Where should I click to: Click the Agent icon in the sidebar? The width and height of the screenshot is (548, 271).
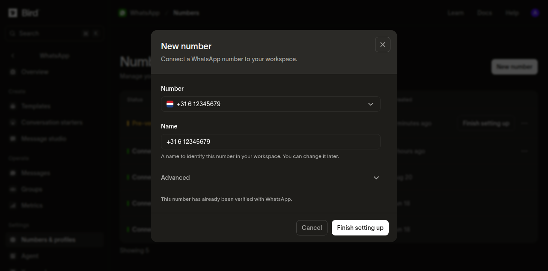coord(12,256)
